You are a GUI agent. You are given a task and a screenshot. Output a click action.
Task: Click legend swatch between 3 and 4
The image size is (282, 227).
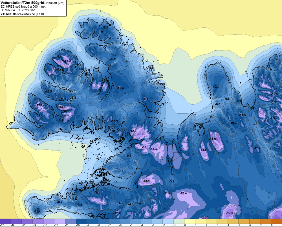pyautogui.click(x=222, y=221)
